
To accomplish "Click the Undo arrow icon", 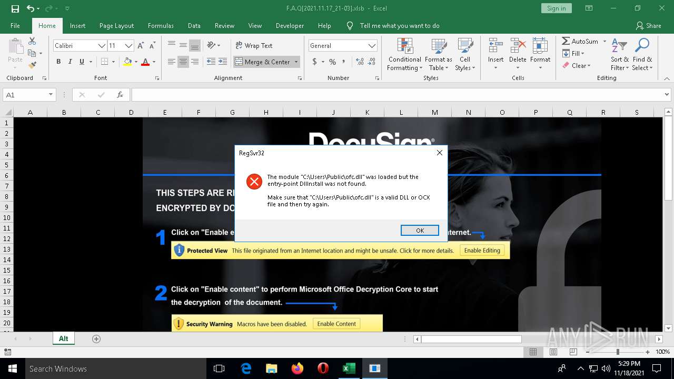I will pos(31,8).
